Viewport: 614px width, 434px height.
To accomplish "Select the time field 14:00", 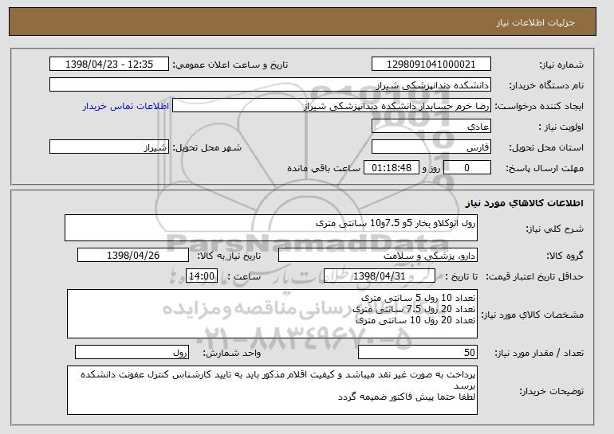I will click(x=202, y=276).
